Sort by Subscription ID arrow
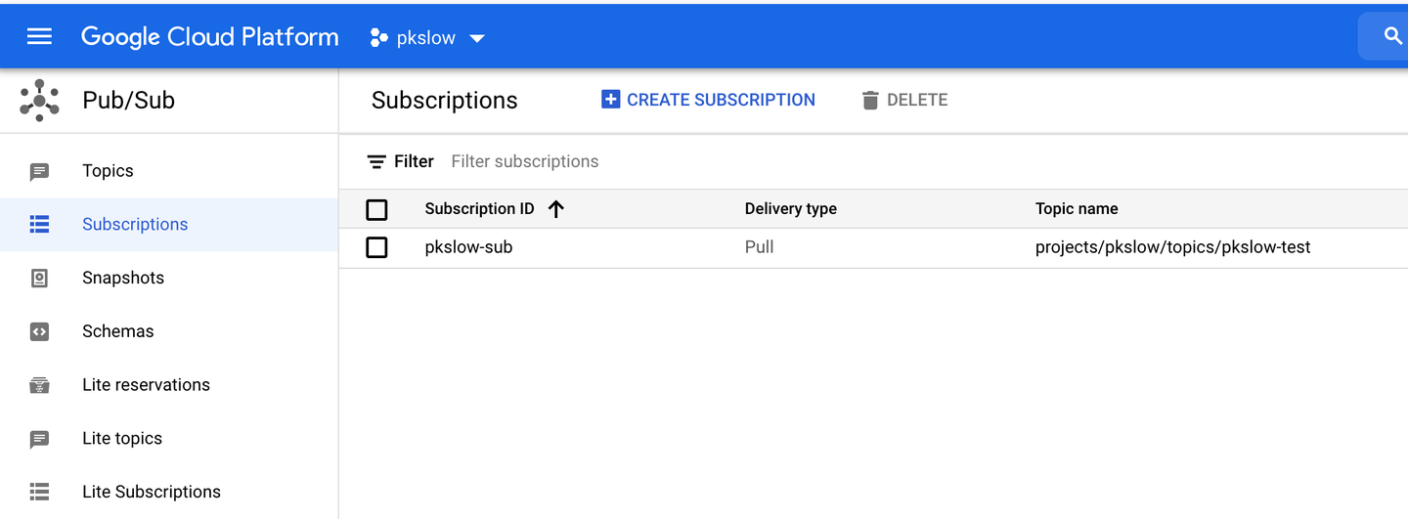The image size is (1408, 519). tap(556, 208)
